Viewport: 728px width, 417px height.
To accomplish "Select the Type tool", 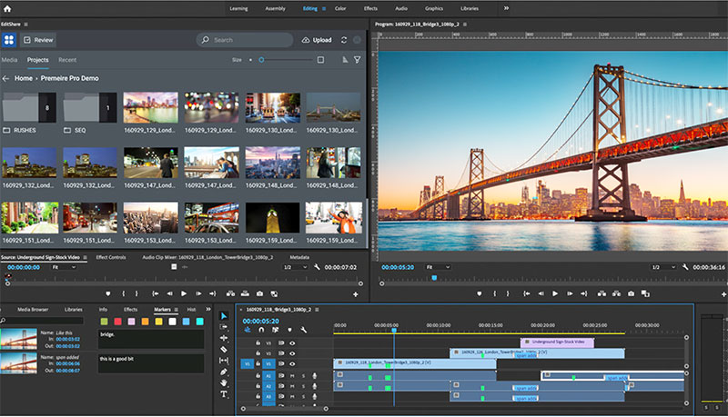I will coord(224,394).
